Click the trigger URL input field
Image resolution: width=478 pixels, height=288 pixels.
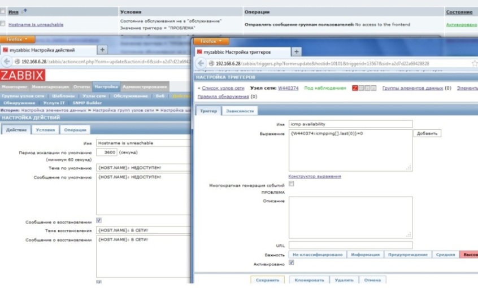pos(350,245)
